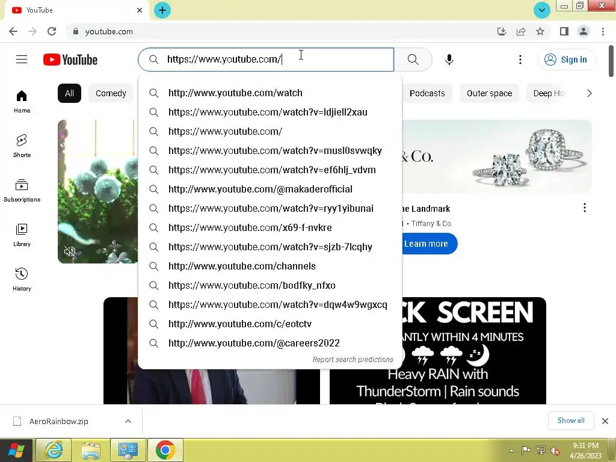Choose suggestion watch?v=ryy1yibunai
The height and width of the screenshot is (462, 616).
270,208
